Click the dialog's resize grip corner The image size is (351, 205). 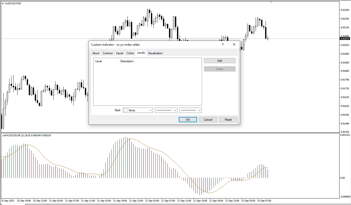point(238,123)
